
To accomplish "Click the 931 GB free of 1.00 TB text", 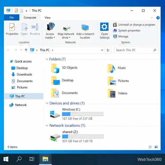I will [77, 141].
